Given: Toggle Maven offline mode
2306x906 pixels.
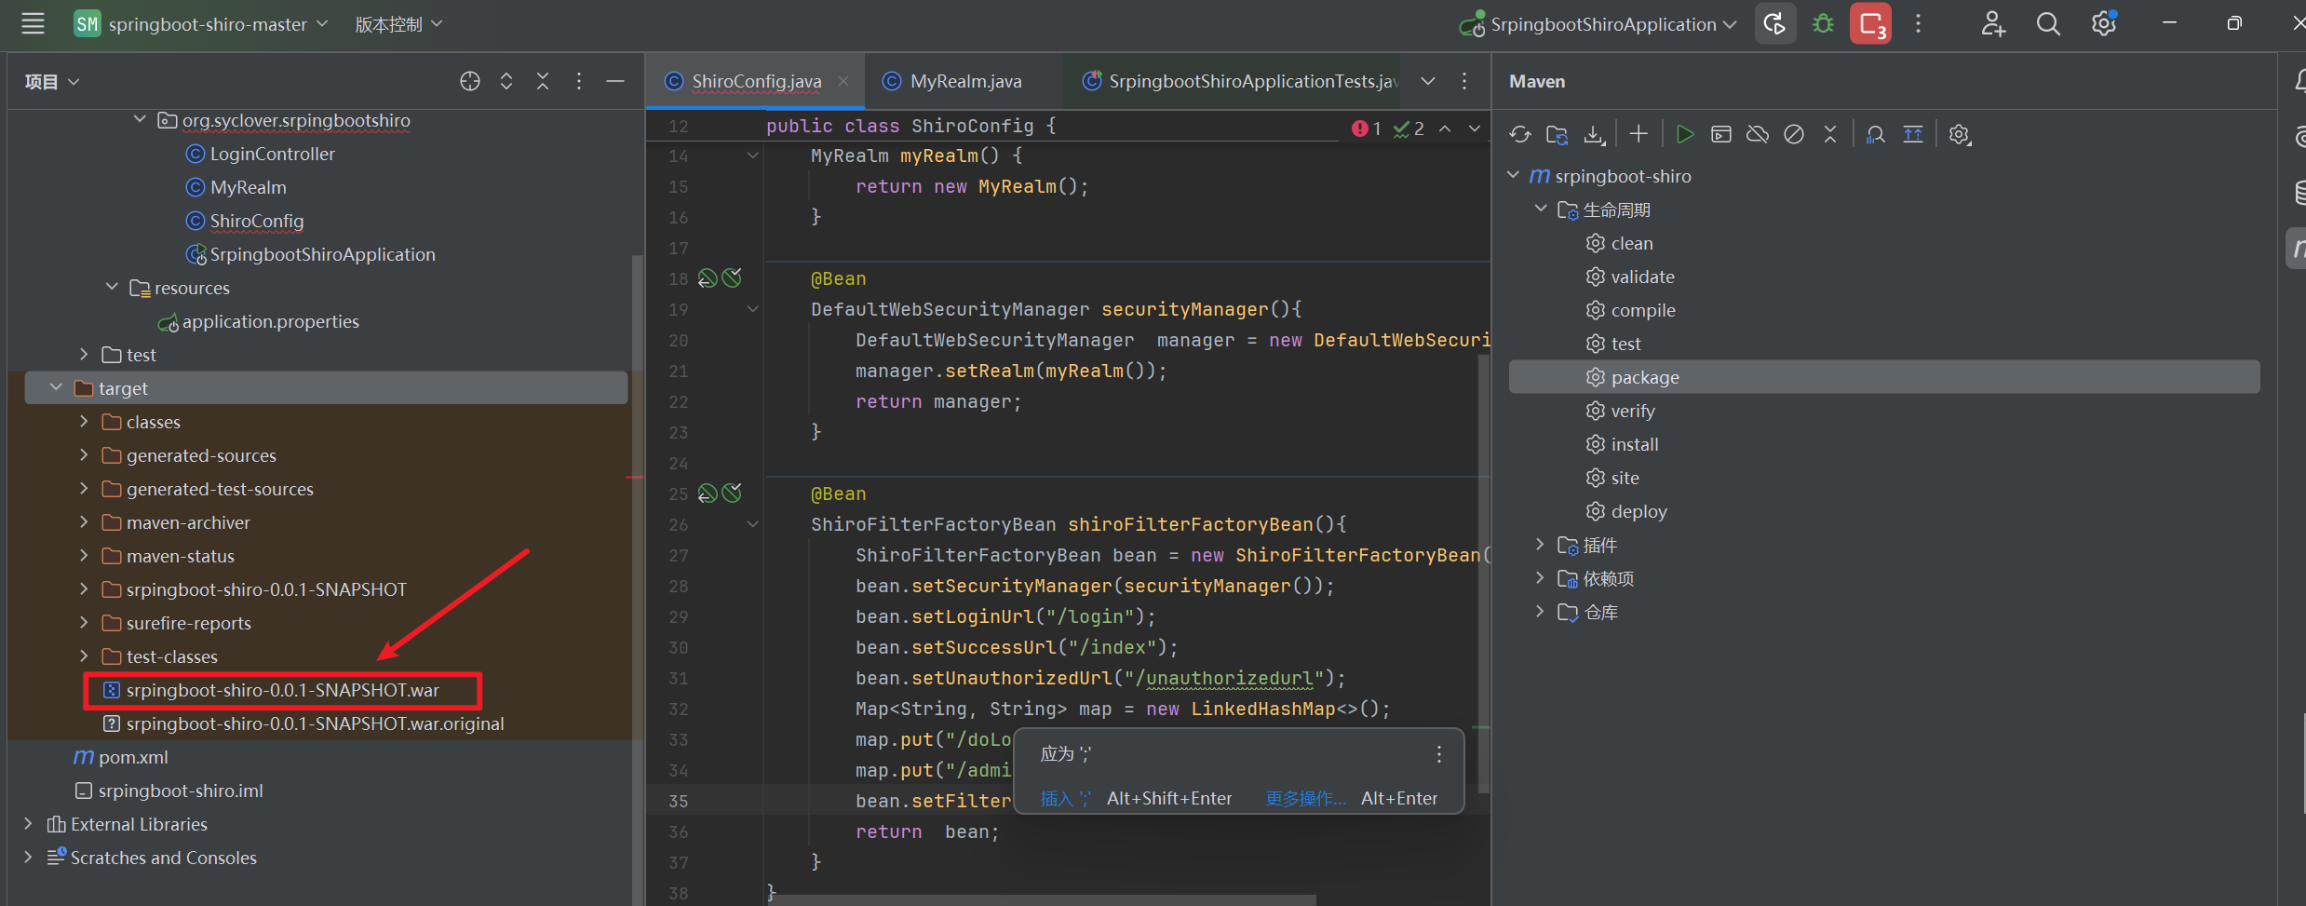Looking at the screenshot, I should (x=1758, y=135).
